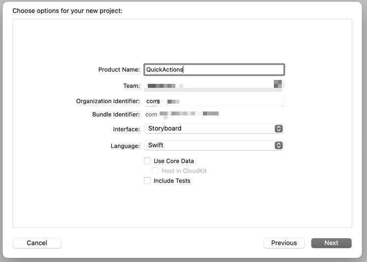367x262 pixels.
Task: Tick the Host in CloudKit checkbox
Action: (155, 171)
